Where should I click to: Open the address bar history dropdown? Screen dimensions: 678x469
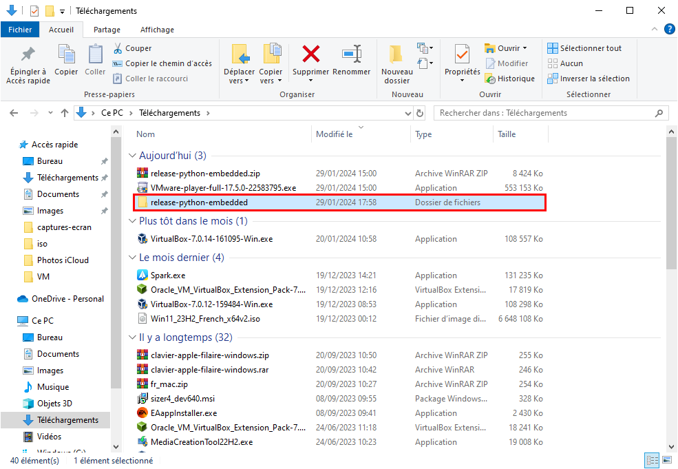[x=407, y=113]
